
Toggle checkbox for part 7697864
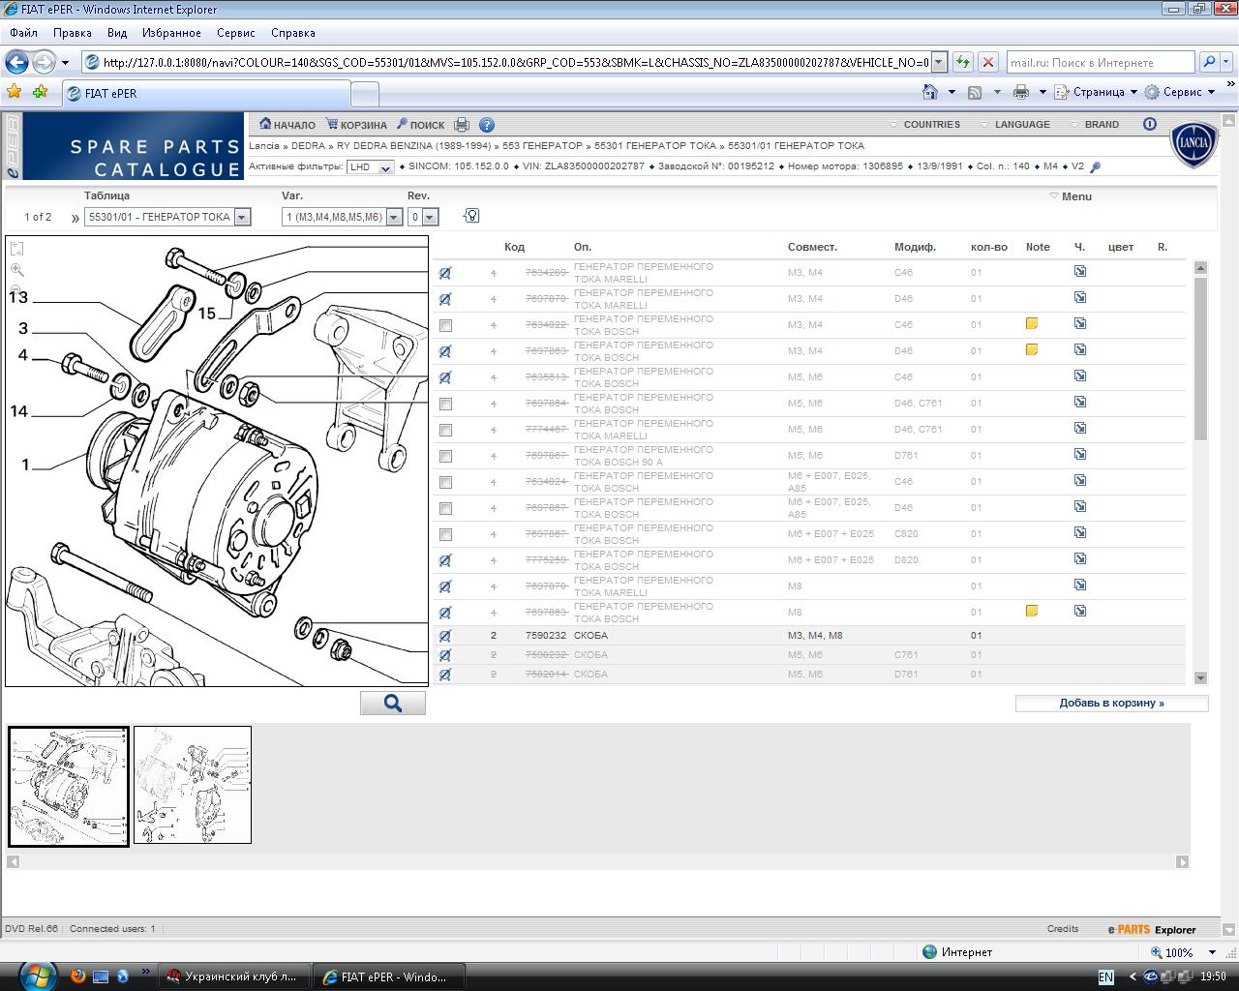point(445,405)
